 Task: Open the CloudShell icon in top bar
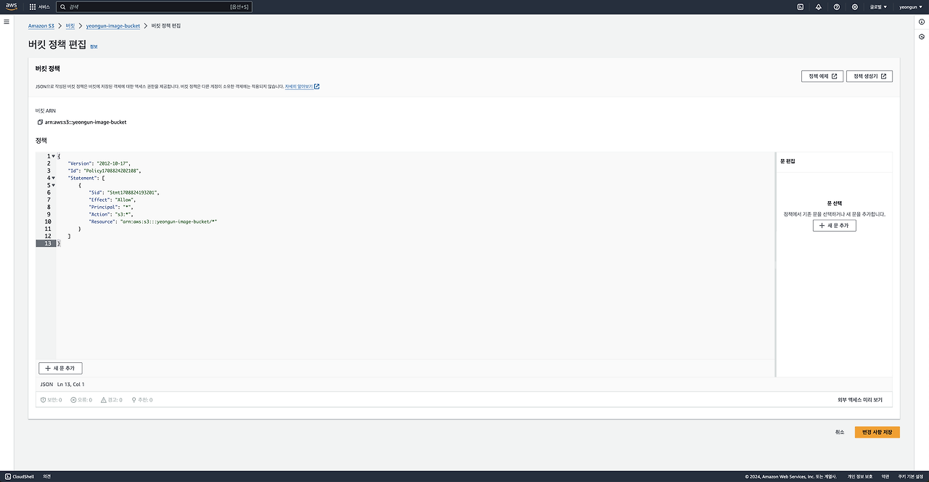800,7
